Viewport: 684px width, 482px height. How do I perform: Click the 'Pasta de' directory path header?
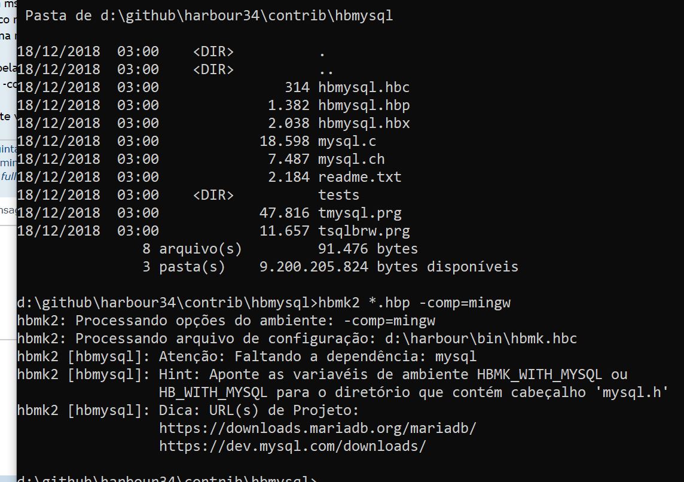(209, 16)
